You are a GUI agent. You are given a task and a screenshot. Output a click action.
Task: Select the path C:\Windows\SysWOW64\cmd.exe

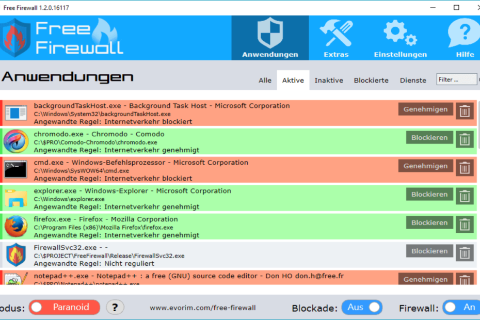pyautogui.click(x=82, y=171)
